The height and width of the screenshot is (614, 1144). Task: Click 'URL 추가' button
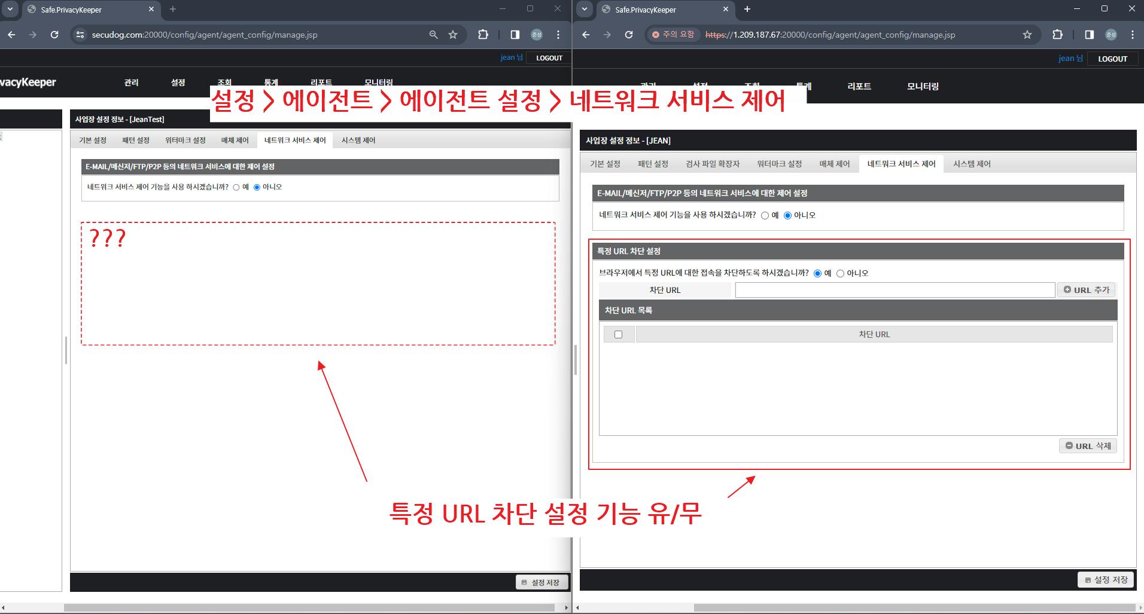point(1086,290)
